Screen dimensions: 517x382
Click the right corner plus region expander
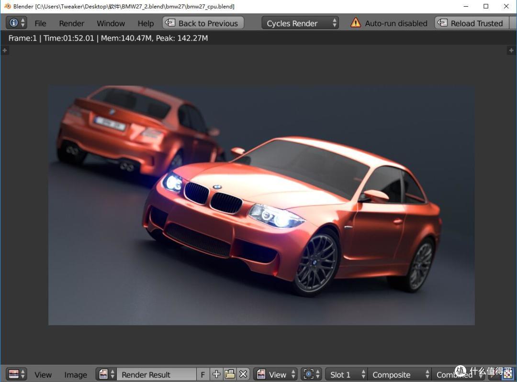point(511,50)
